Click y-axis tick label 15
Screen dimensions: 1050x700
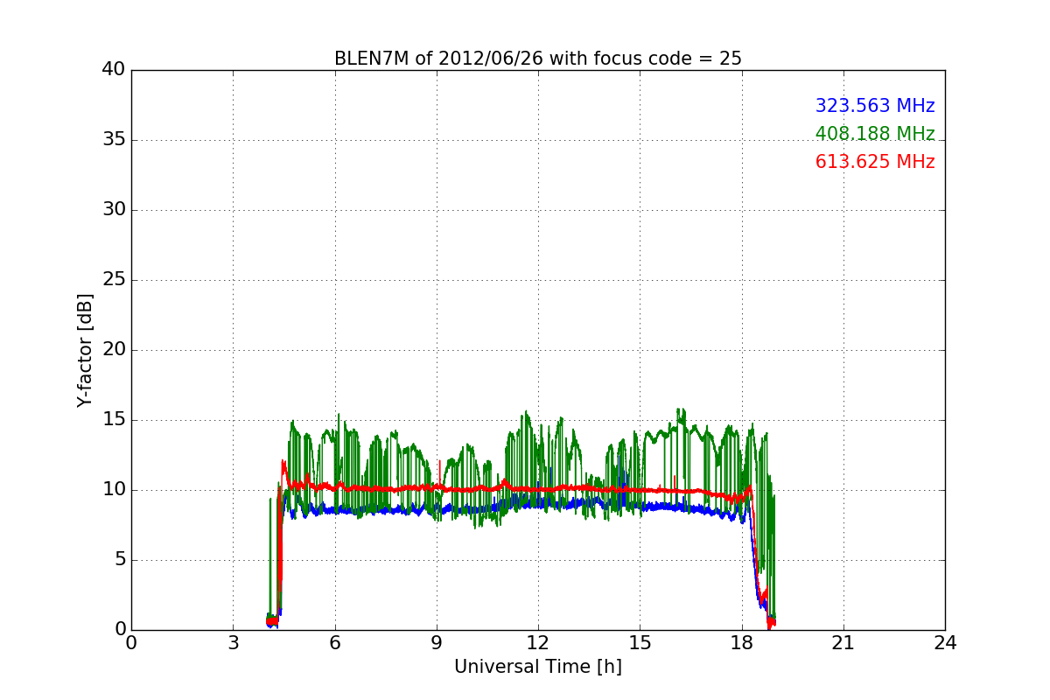pos(114,420)
